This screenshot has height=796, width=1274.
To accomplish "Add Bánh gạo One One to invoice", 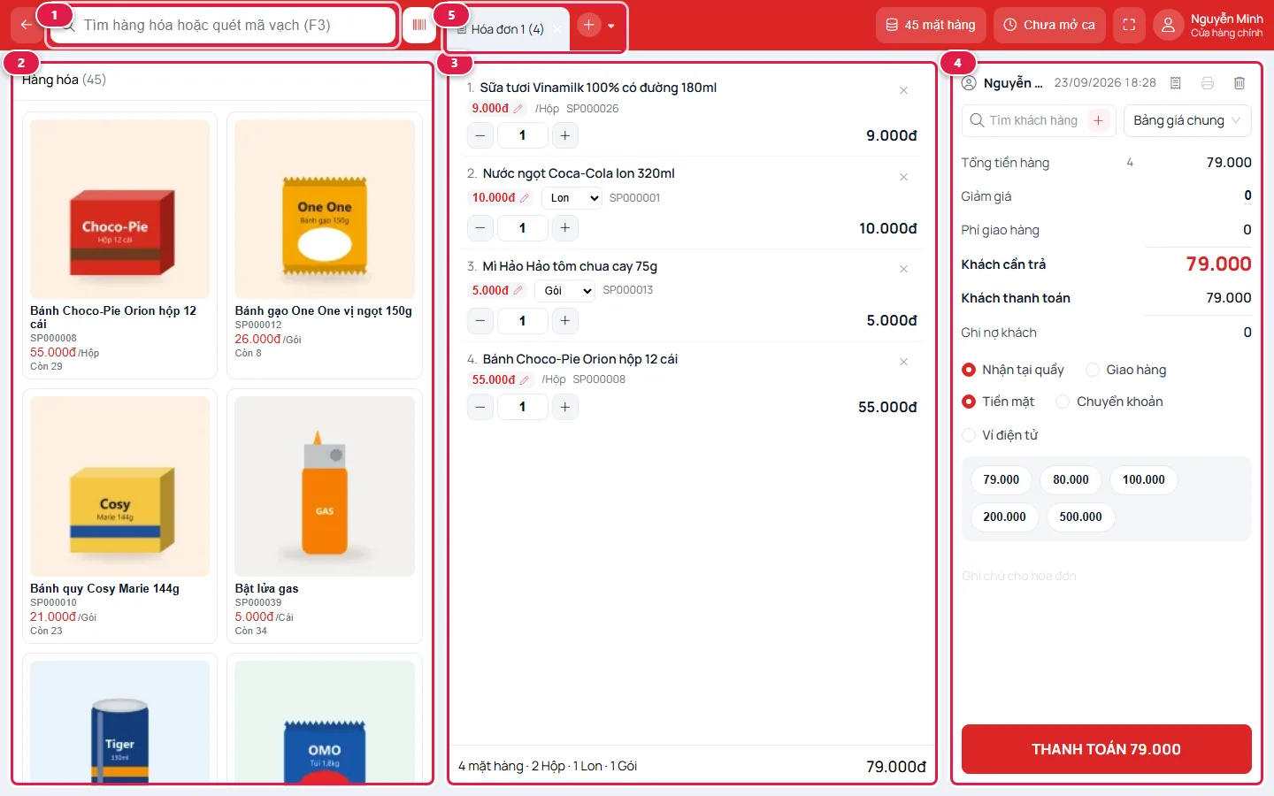I will click(325, 245).
